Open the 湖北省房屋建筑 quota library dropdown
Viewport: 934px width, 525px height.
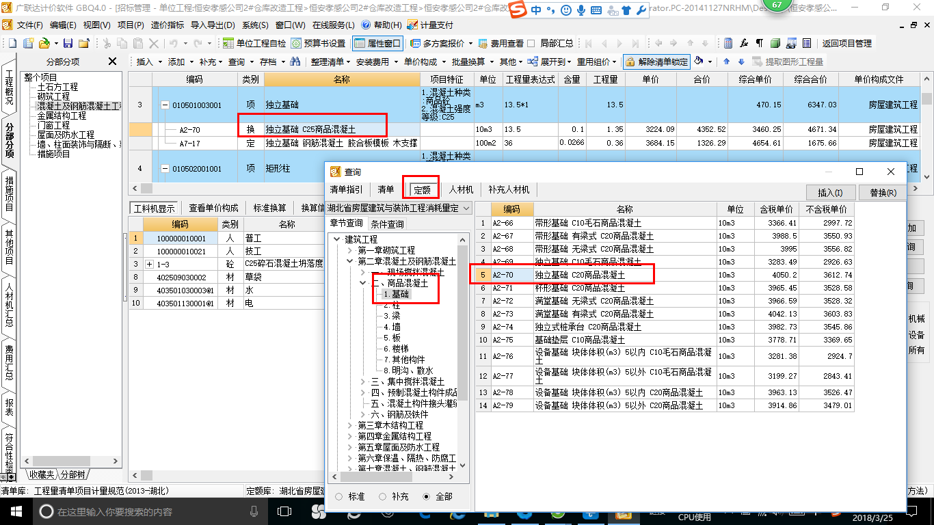(x=466, y=208)
